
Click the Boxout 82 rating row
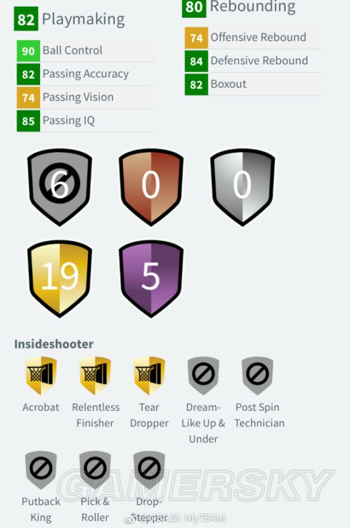tap(253, 84)
